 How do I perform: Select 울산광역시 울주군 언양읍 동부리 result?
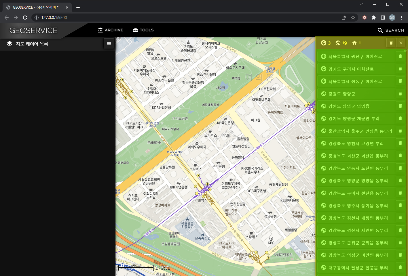click(356, 131)
